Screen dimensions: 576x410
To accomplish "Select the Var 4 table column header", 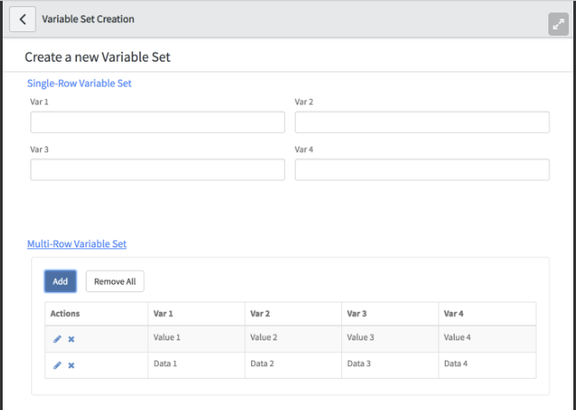I will click(x=488, y=314).
